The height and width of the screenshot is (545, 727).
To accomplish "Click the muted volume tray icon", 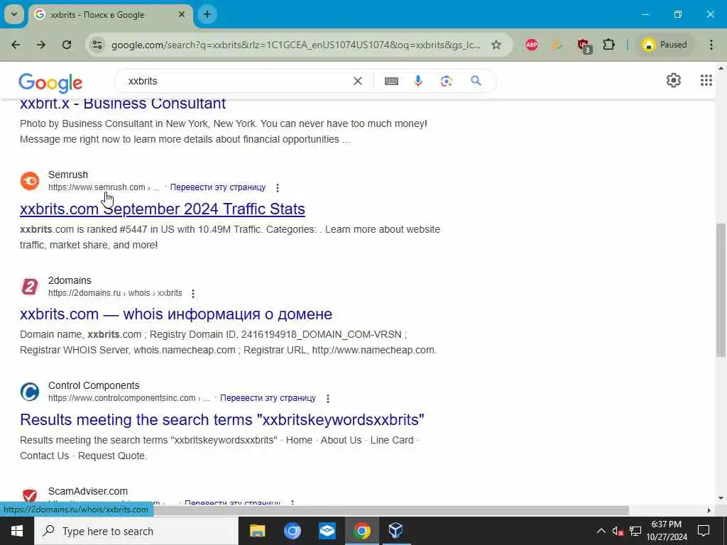I will 618,531.
